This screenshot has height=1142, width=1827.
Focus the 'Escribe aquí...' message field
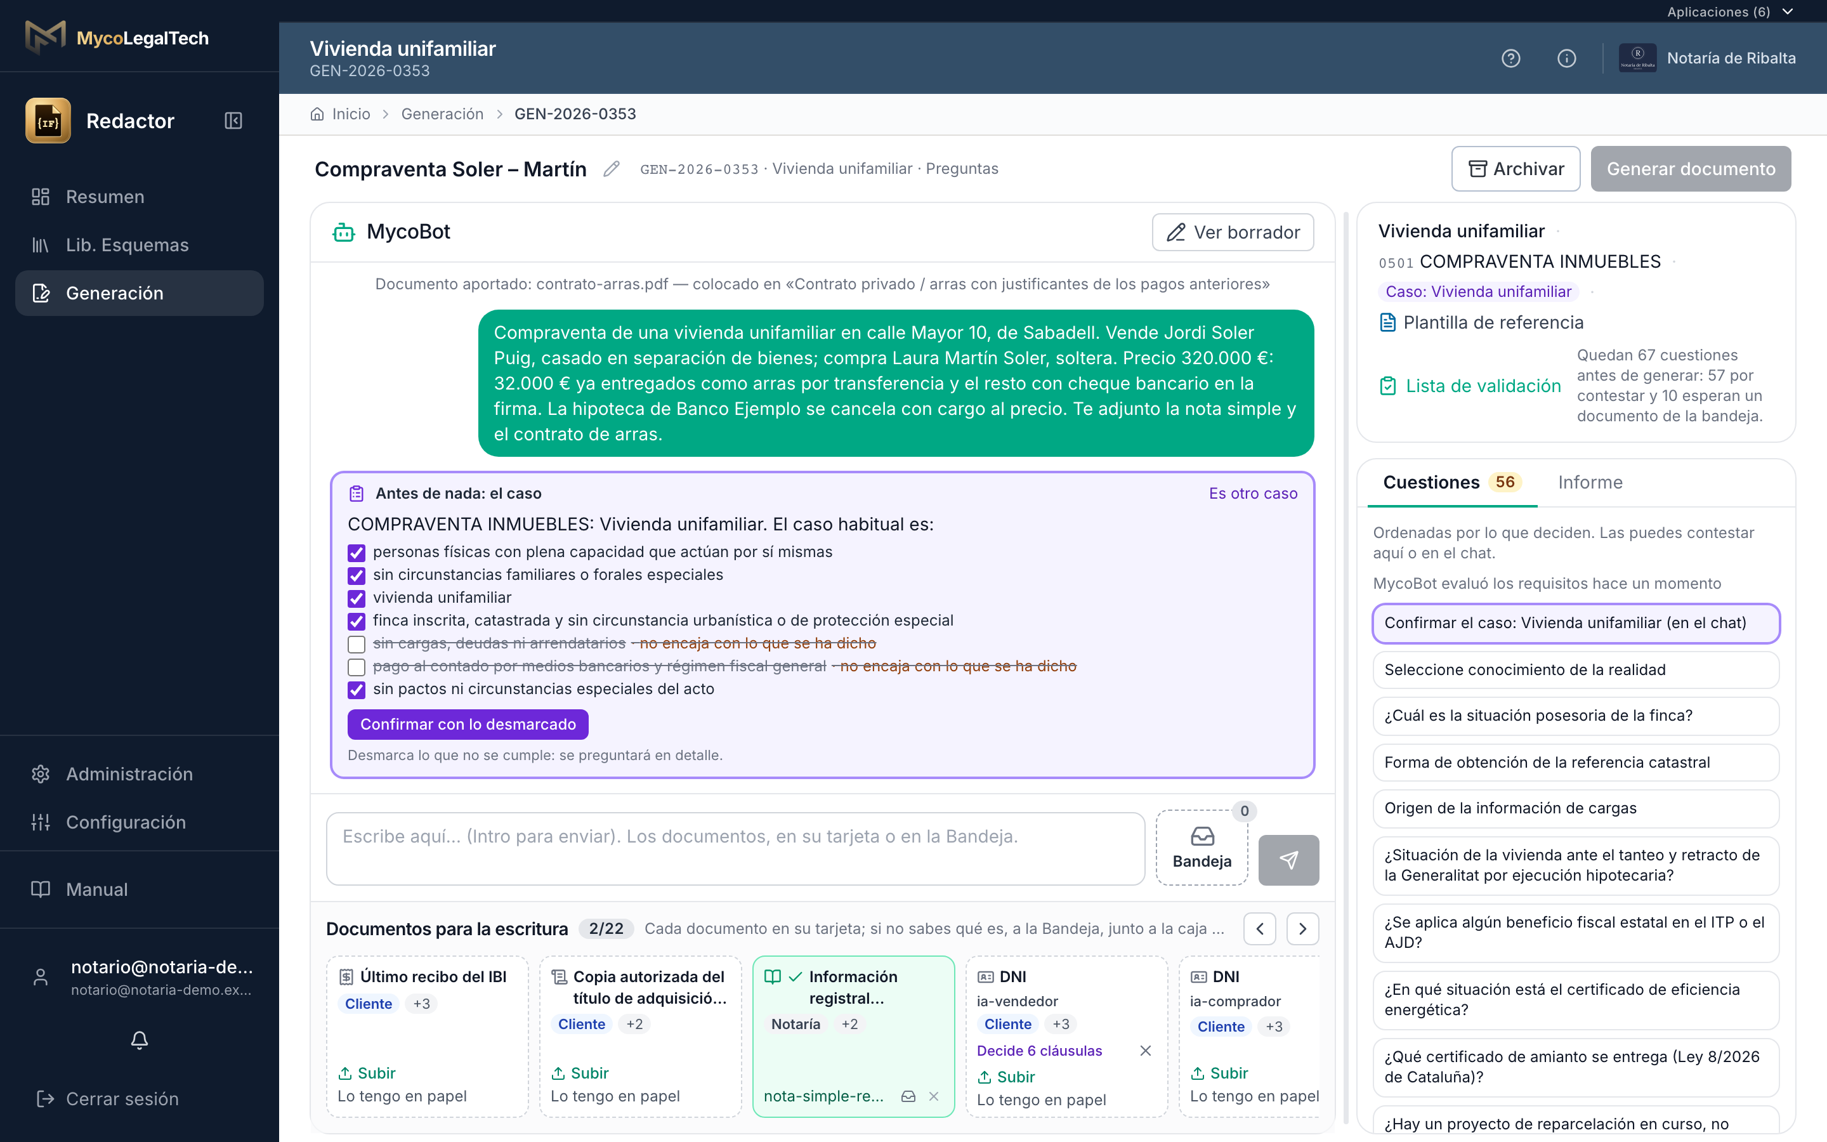tap(736, 848)
